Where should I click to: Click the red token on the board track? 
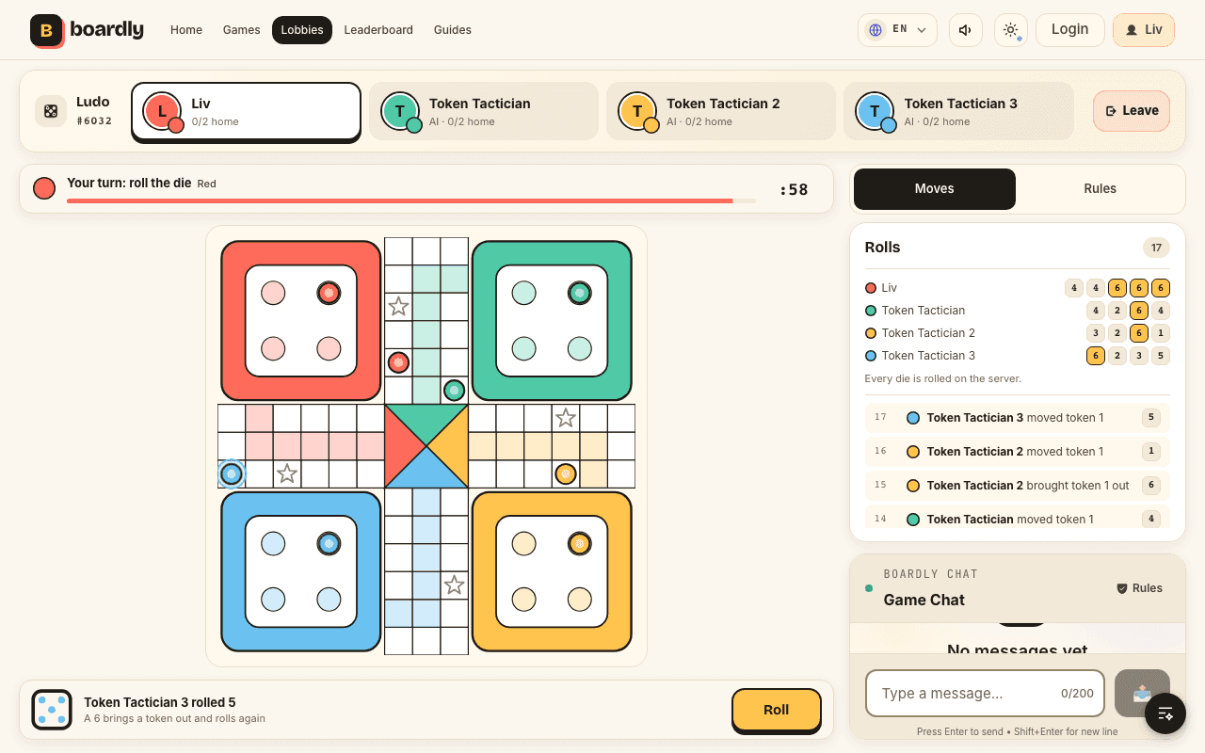pos(398,362)
